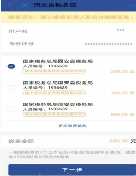Click the 身份证号 field value
This screenshot has height=176, width=136.
(109, 44)
